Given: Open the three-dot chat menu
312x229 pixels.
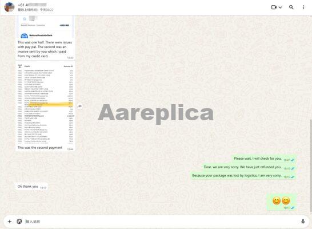Looking at the screenshot, I should coord(303,7).
